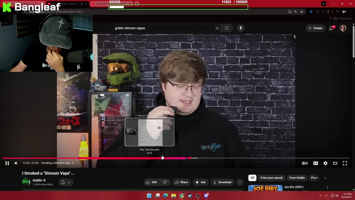Click the install app icon in the address bar
Screen dimensions: 355x200
(x=290, y=12)
